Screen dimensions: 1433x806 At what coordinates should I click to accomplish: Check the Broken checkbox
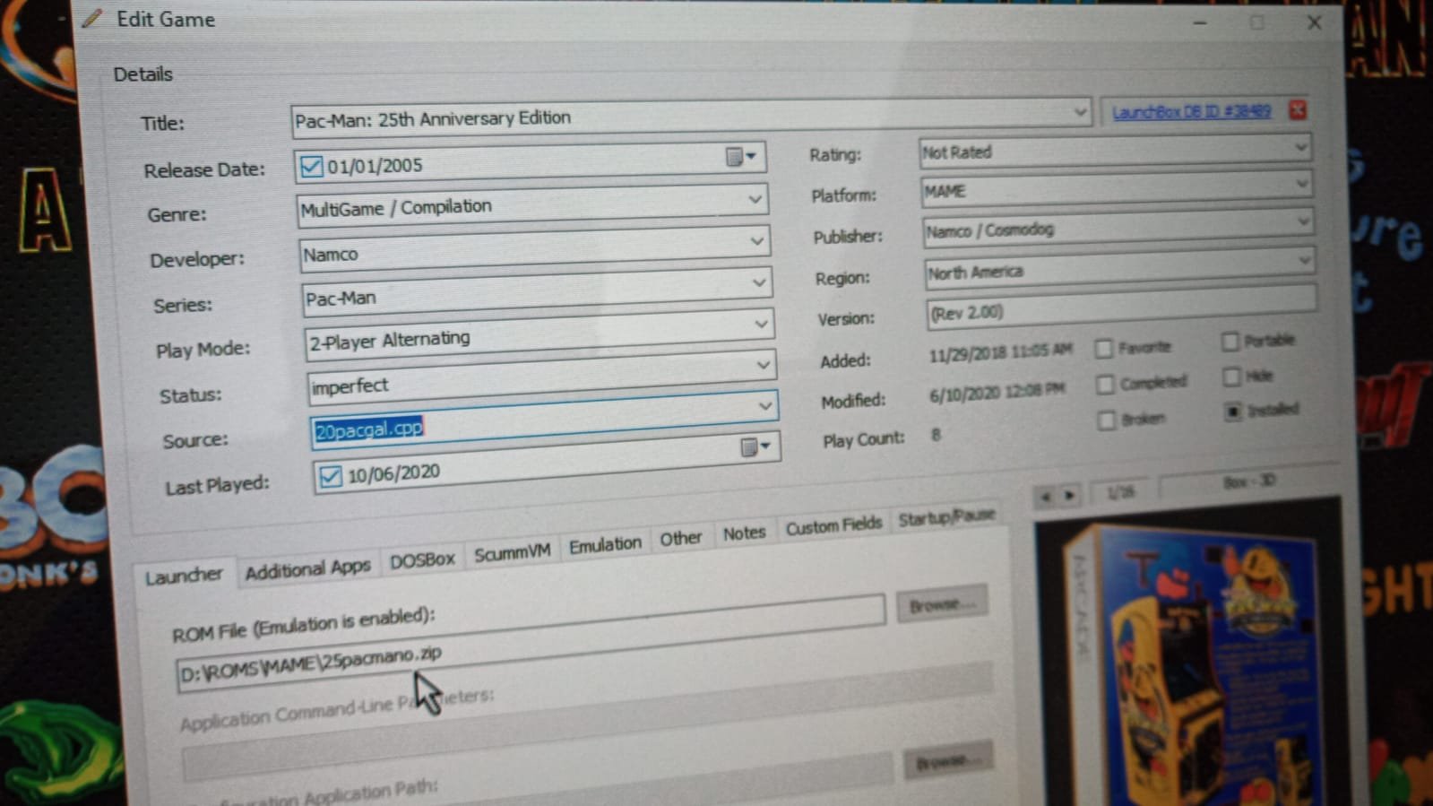tap(1107, 420)
